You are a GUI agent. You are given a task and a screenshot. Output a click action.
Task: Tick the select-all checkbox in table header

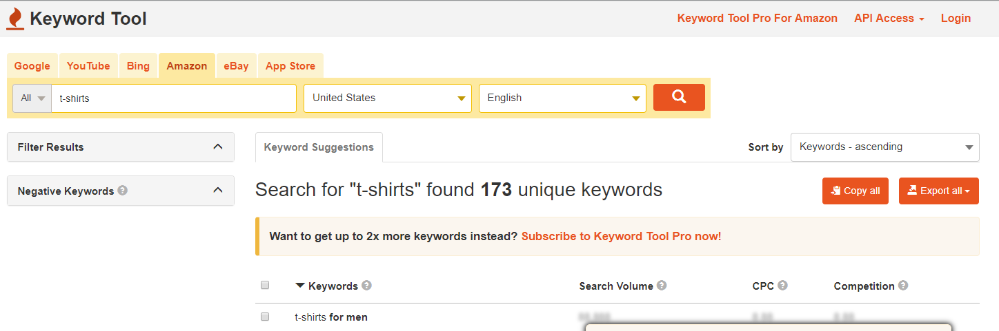pos(265,286)
